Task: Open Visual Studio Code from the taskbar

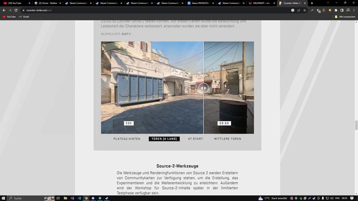Action: pyautogui.click(x=79, y=198)
